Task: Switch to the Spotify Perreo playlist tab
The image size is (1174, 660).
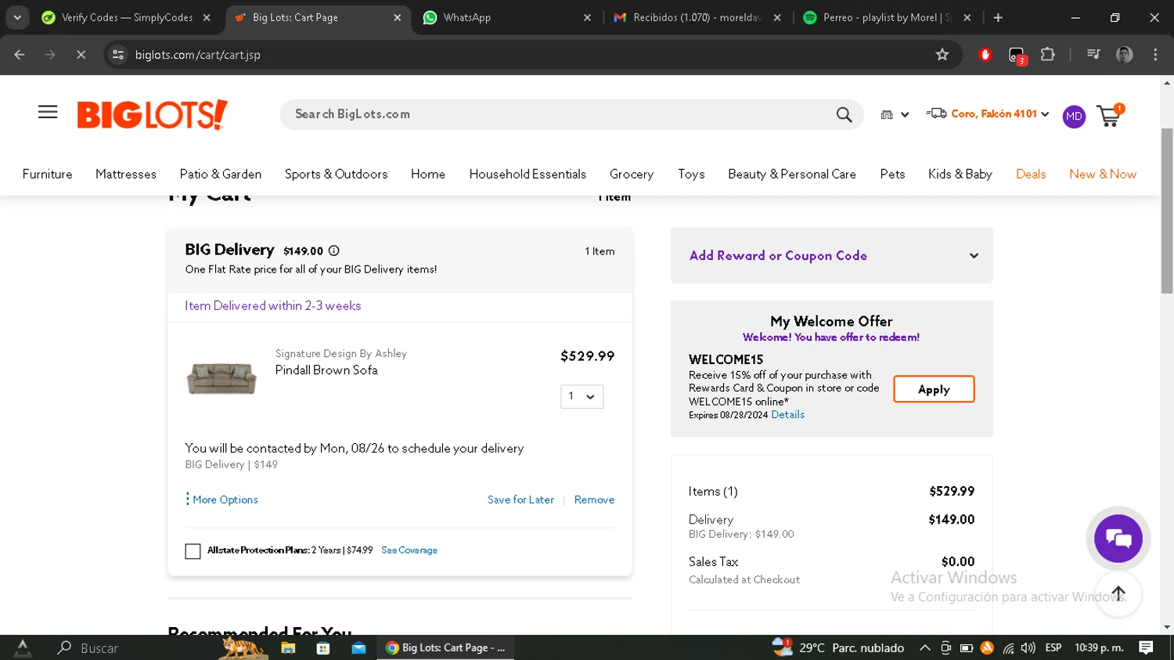Action: point(888,17)
